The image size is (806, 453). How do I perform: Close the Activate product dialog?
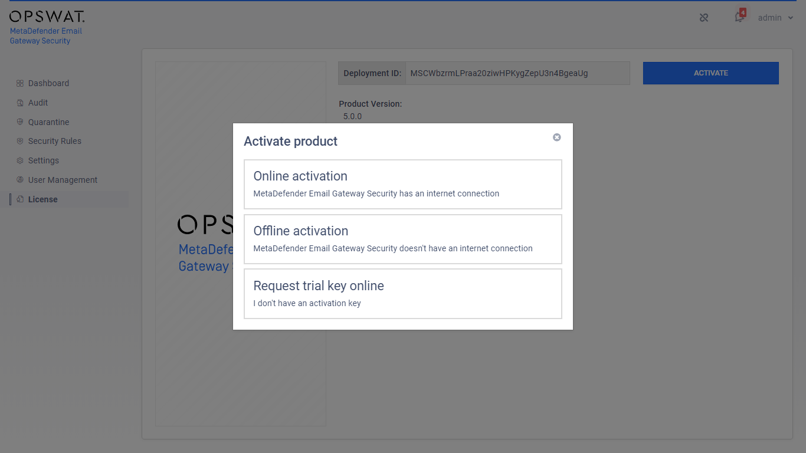(x=556, y=137)
